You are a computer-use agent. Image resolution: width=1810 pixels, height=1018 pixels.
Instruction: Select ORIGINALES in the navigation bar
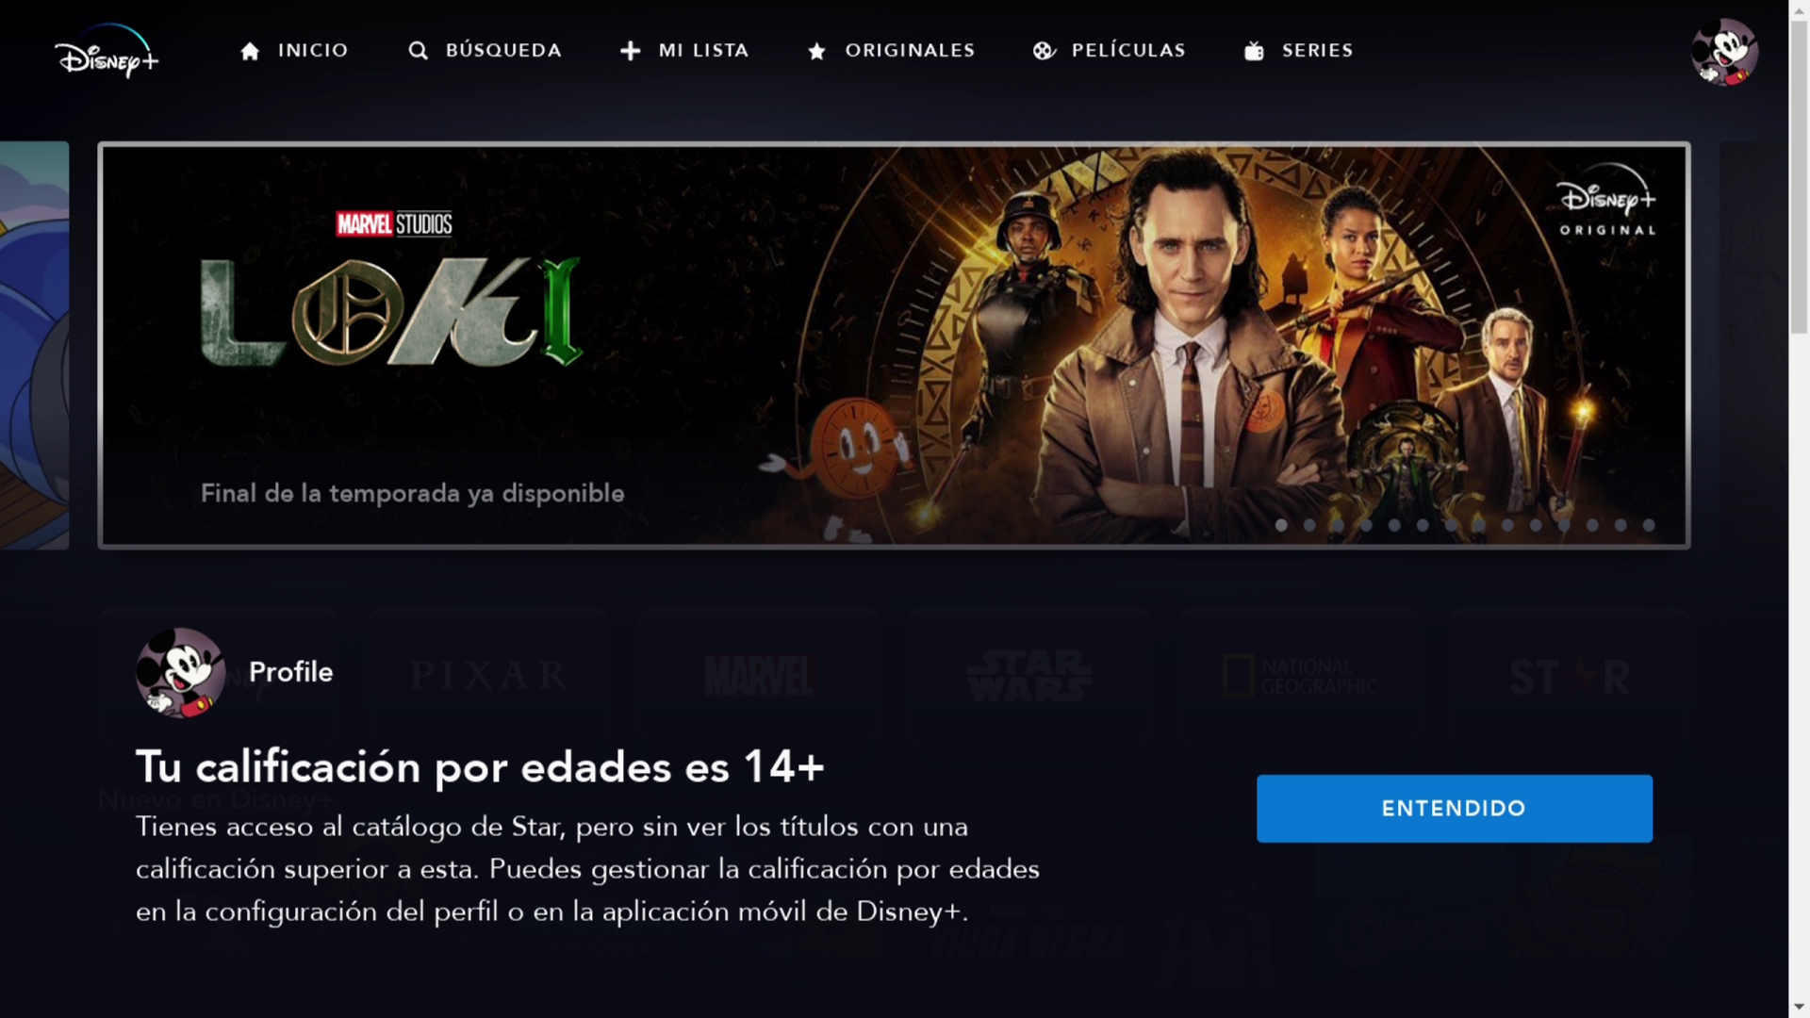[910, 51]
